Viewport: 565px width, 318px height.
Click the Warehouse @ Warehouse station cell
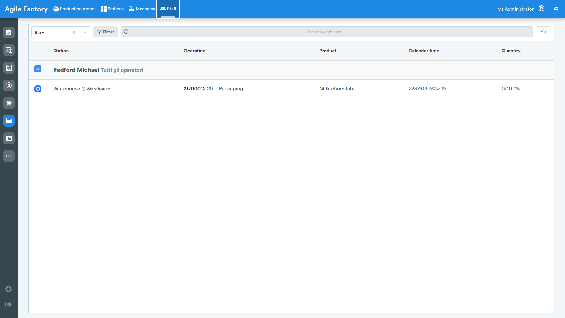click(x=82, y=89)
